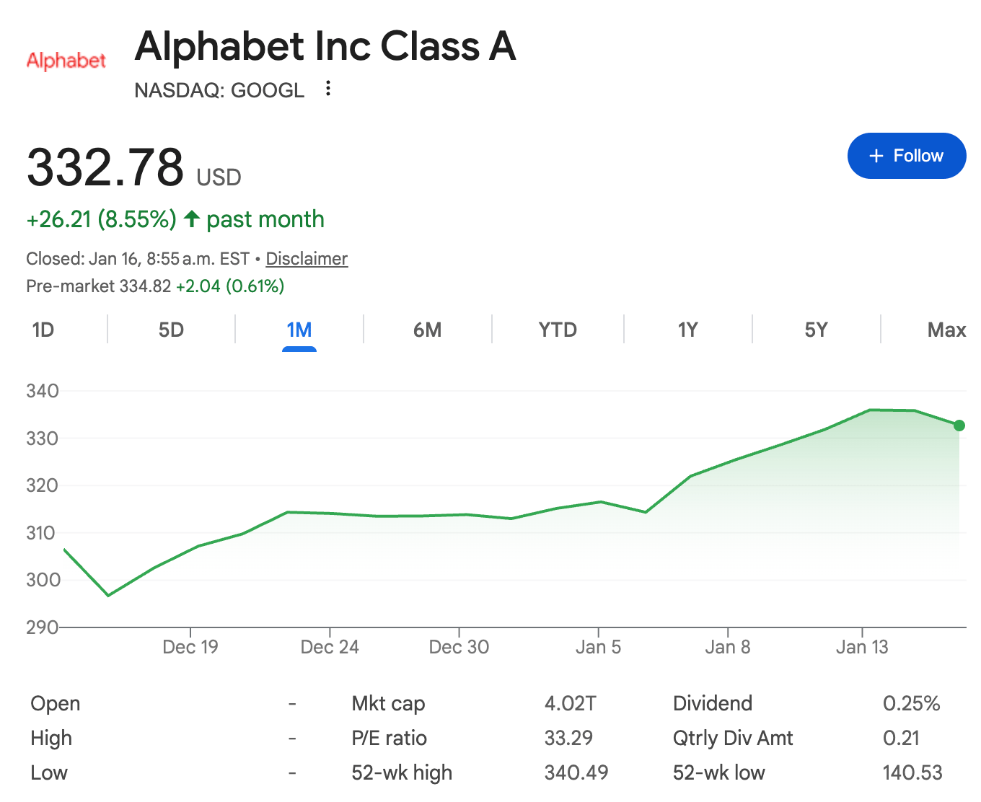View the 1Y price history
981x802 pixels.
(687, 330)
